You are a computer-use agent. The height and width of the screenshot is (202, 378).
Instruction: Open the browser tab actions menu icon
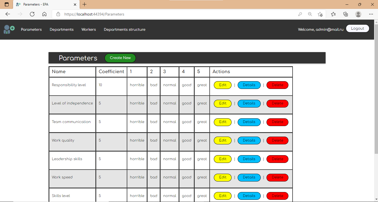(7, 4)
